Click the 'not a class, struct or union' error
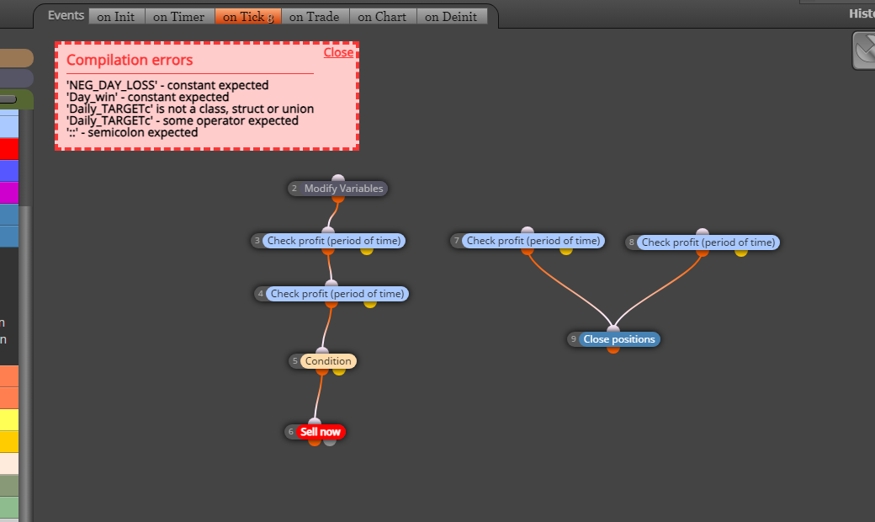This screenshot has height=522, width=875. tap(190, 109)
